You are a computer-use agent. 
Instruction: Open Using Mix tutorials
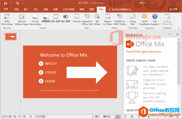(x=133, y=20)
